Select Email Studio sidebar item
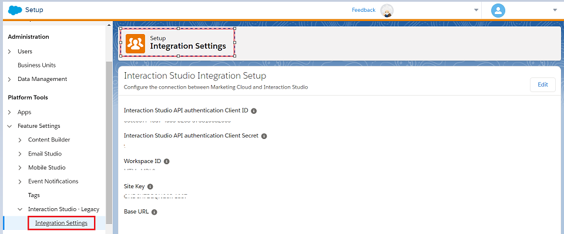This screenshot has width=564, height=234. [x=45, y=154]
